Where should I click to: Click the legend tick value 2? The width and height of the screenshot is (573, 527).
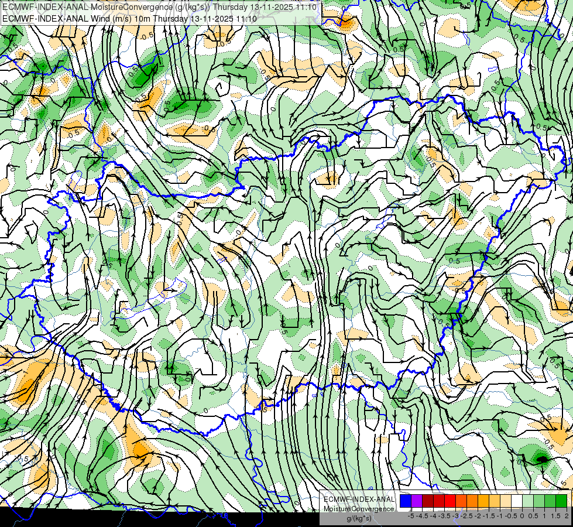click(567, 516)
